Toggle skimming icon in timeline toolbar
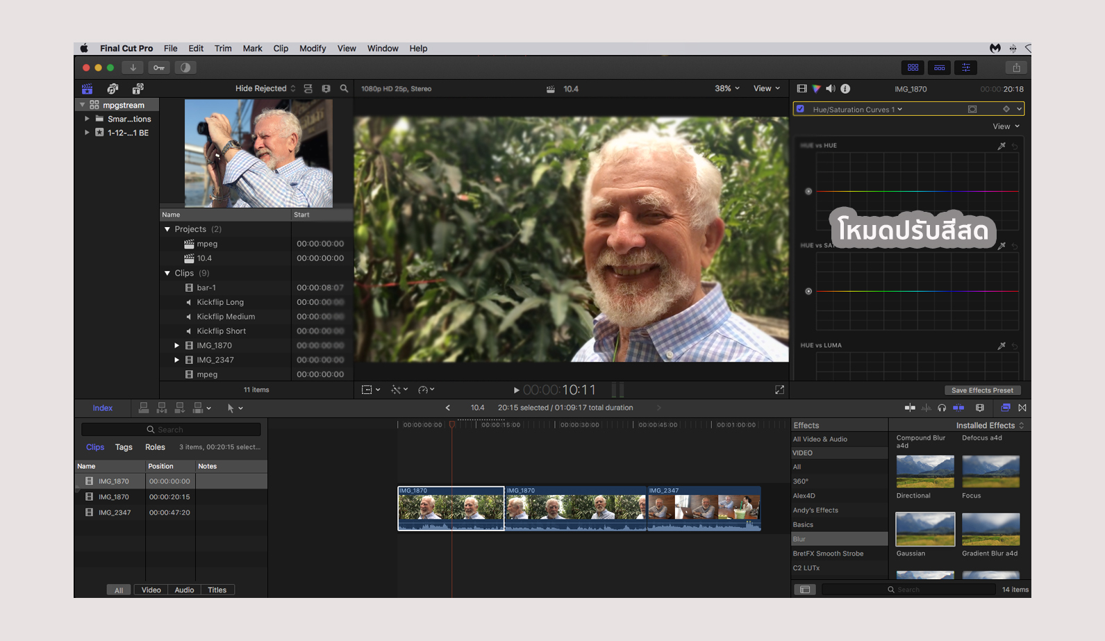 point(910,408)
